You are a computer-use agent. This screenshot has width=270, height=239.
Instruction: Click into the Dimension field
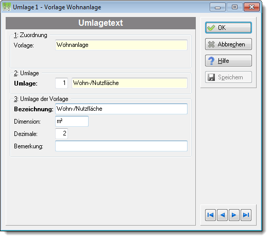click(x=72, y=121)
